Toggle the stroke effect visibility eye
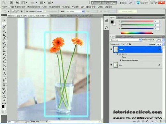166x124 pixels. (121, 60)
